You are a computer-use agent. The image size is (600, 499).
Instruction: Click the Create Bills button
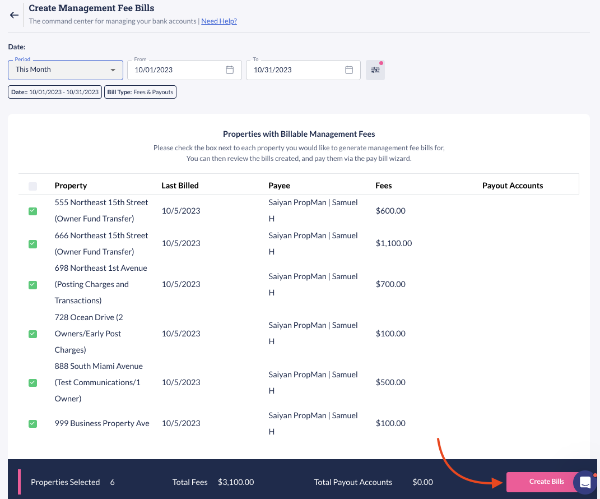[546, 482]
